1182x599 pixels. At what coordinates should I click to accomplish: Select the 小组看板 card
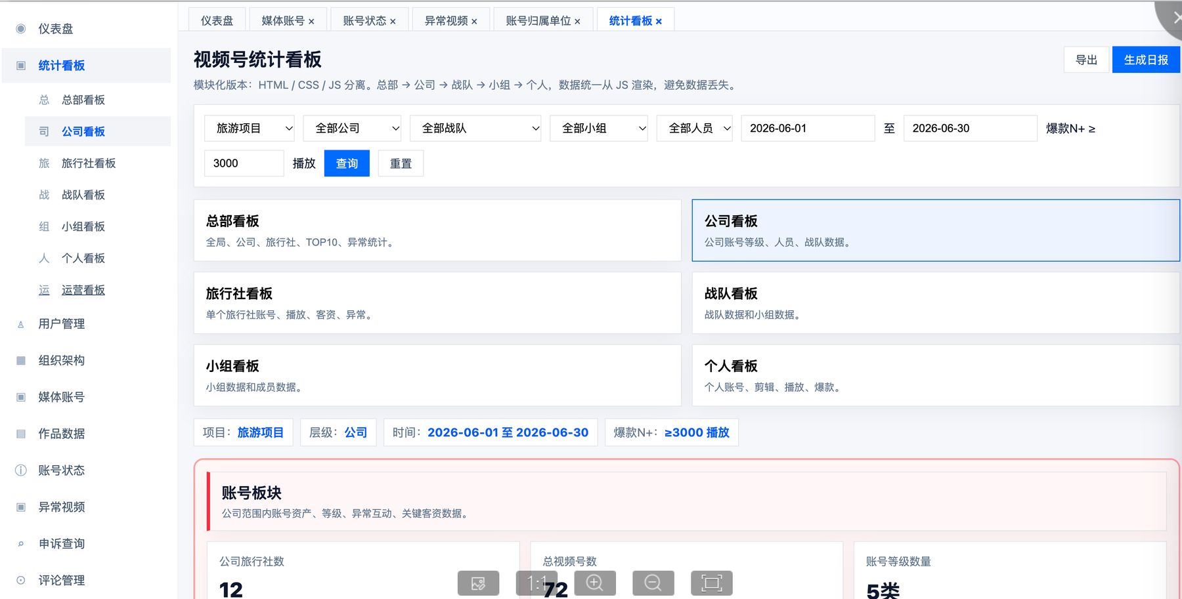437,375
